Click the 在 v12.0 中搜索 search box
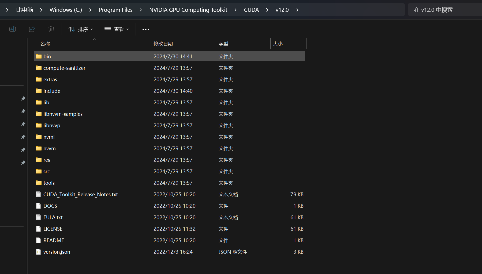 point(445,10)
